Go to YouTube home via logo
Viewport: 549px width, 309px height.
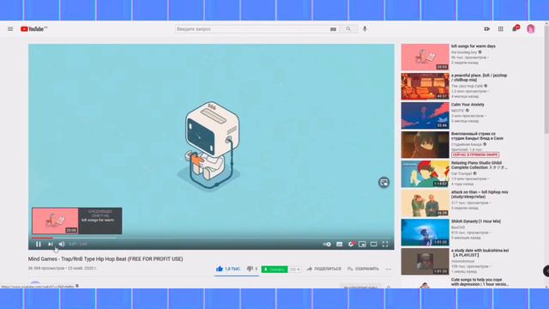click(x=33, y=29)
